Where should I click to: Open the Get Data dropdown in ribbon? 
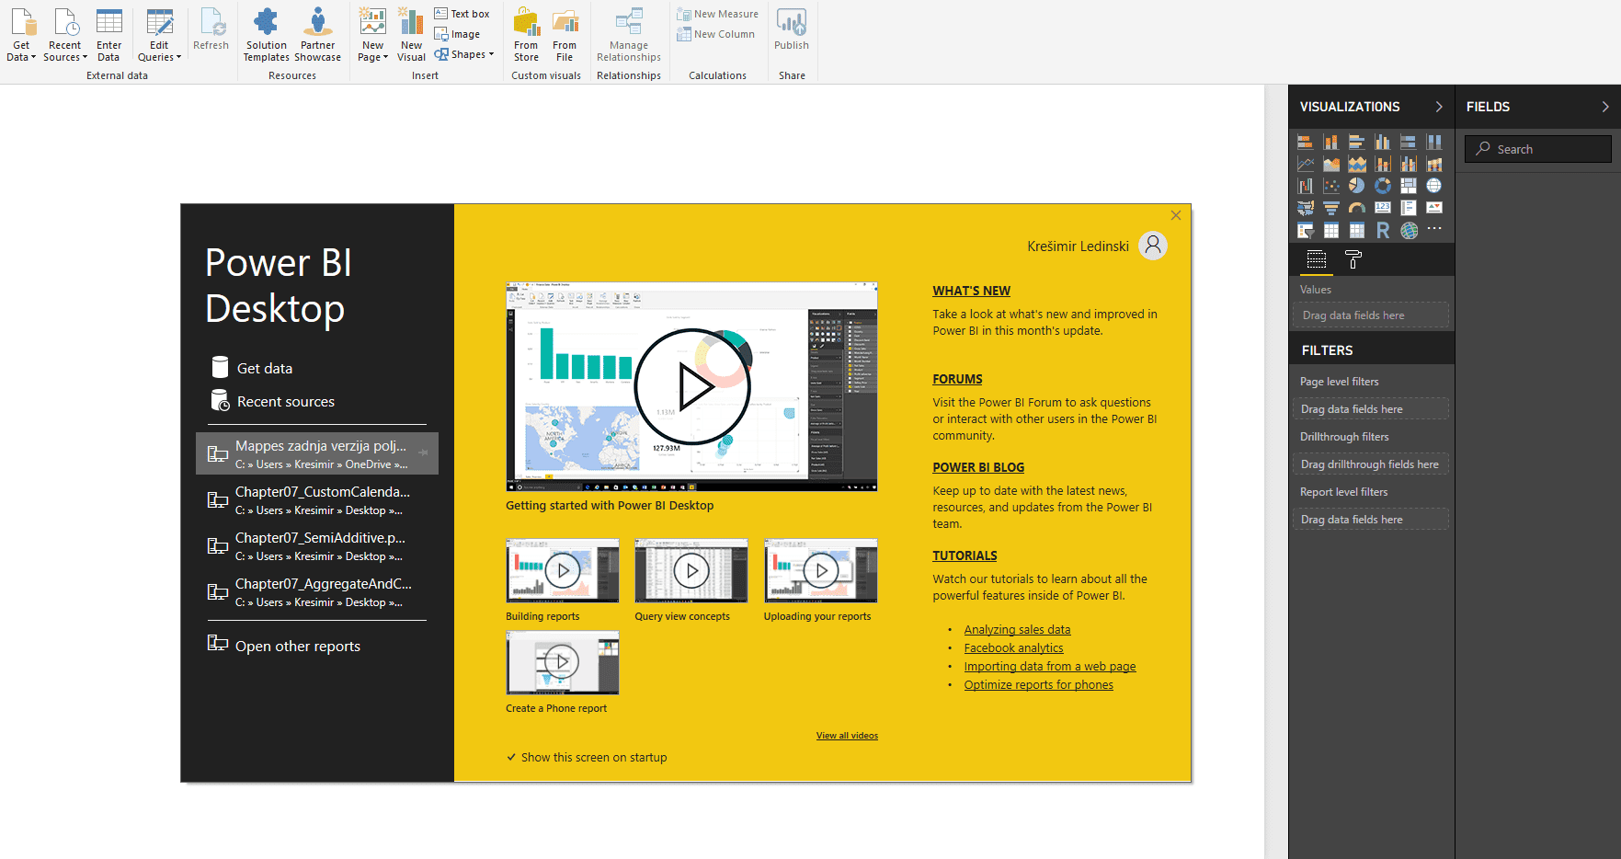[21, 35]
